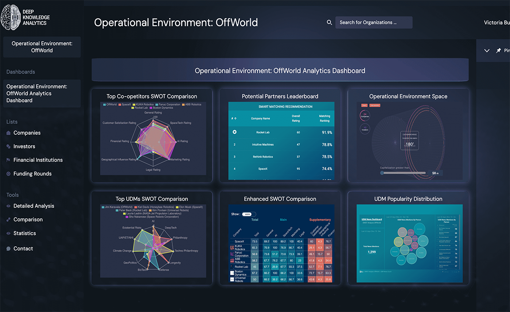510x312 pixels.
Task: Click the Detailed Analysis eye icon
Action: 8,206
